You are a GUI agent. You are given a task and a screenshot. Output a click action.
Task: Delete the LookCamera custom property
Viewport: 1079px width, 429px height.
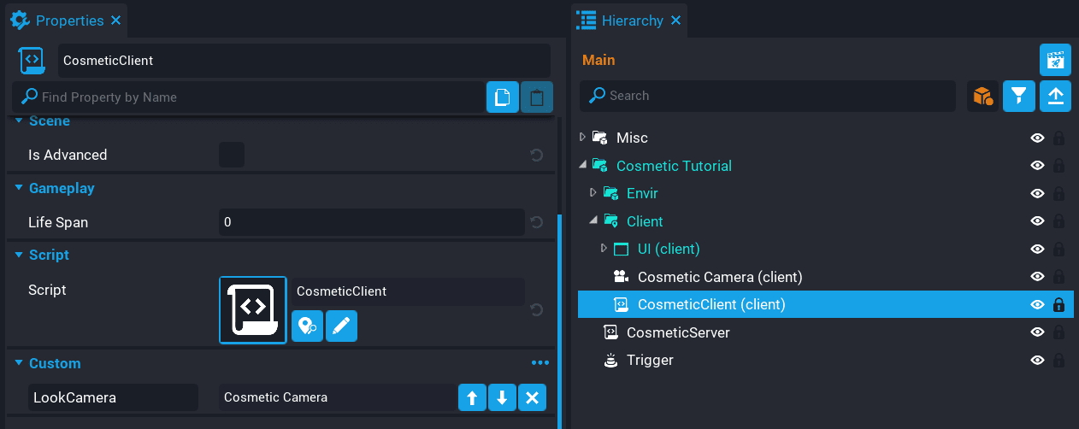[532, 397]
